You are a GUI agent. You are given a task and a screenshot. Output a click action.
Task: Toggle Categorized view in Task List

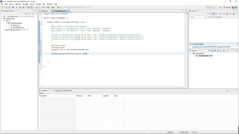tap(214, 14)
